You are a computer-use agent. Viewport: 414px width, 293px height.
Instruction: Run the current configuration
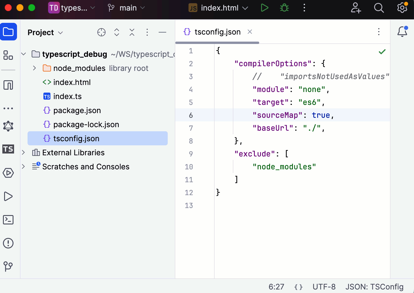(x=264, y=8)
